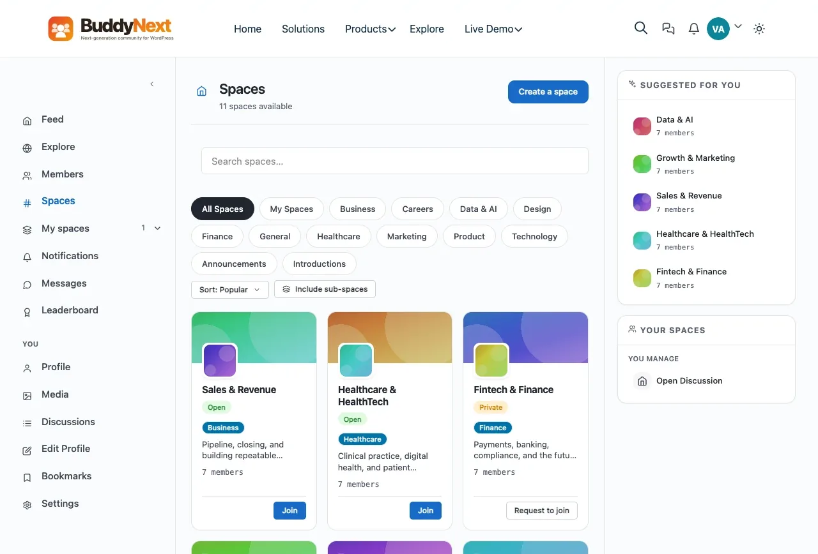This screenshot has width=818, height=554.
Task: Open Members in the sidebar
Action: (63, 174)
